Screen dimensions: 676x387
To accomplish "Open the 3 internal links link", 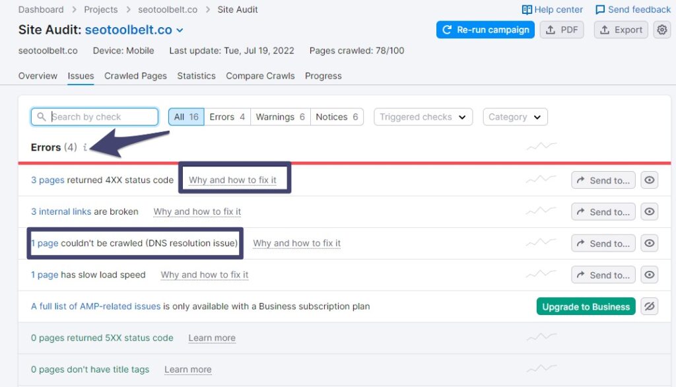I will [61, 211].
